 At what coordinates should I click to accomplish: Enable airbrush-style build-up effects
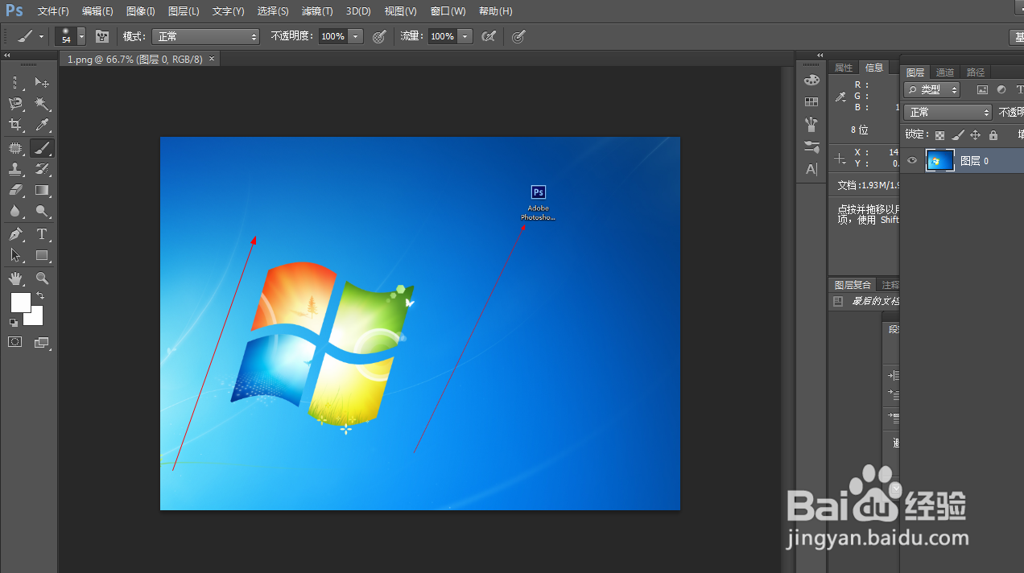tap(488, 36)
